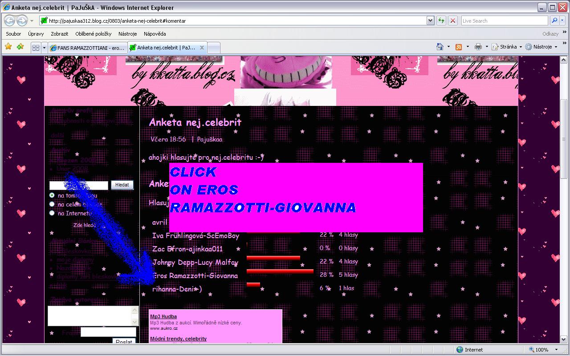Click the '28 %' vote percentage text
The image size is (570, 356).
point(326,275)
